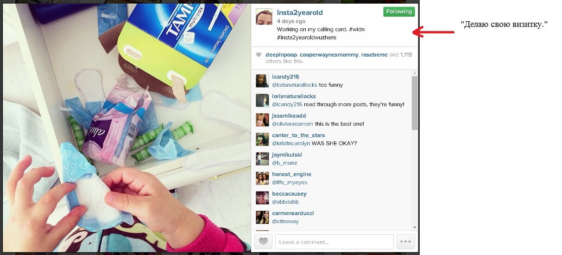Image resolution: width=562 pixels, height=255 pixels.
Task: Open the @oliviaraesmom mention
Action: [292, 124]
